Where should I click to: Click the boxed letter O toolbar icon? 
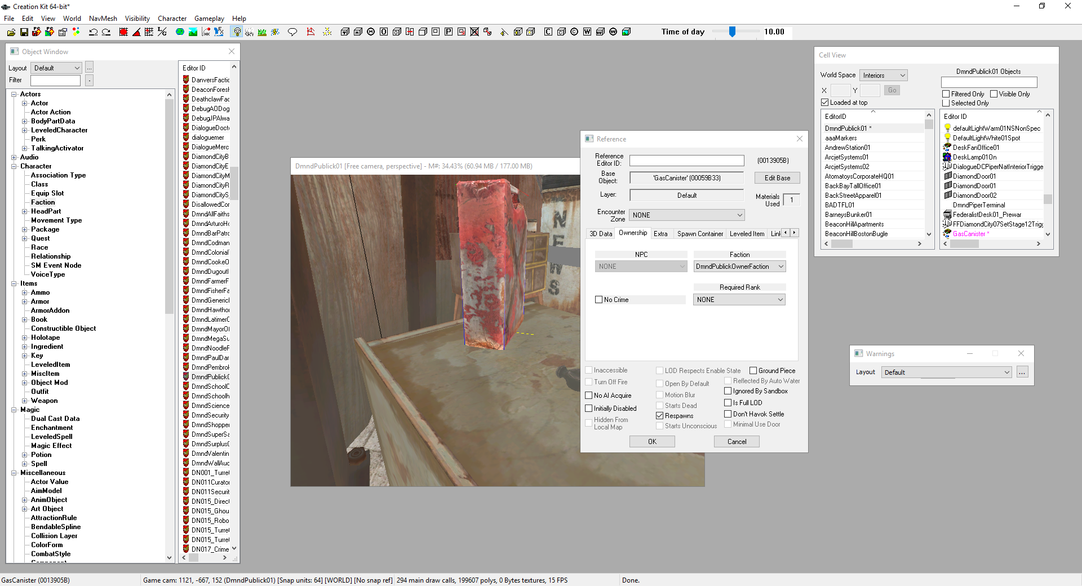coord(384,32)
